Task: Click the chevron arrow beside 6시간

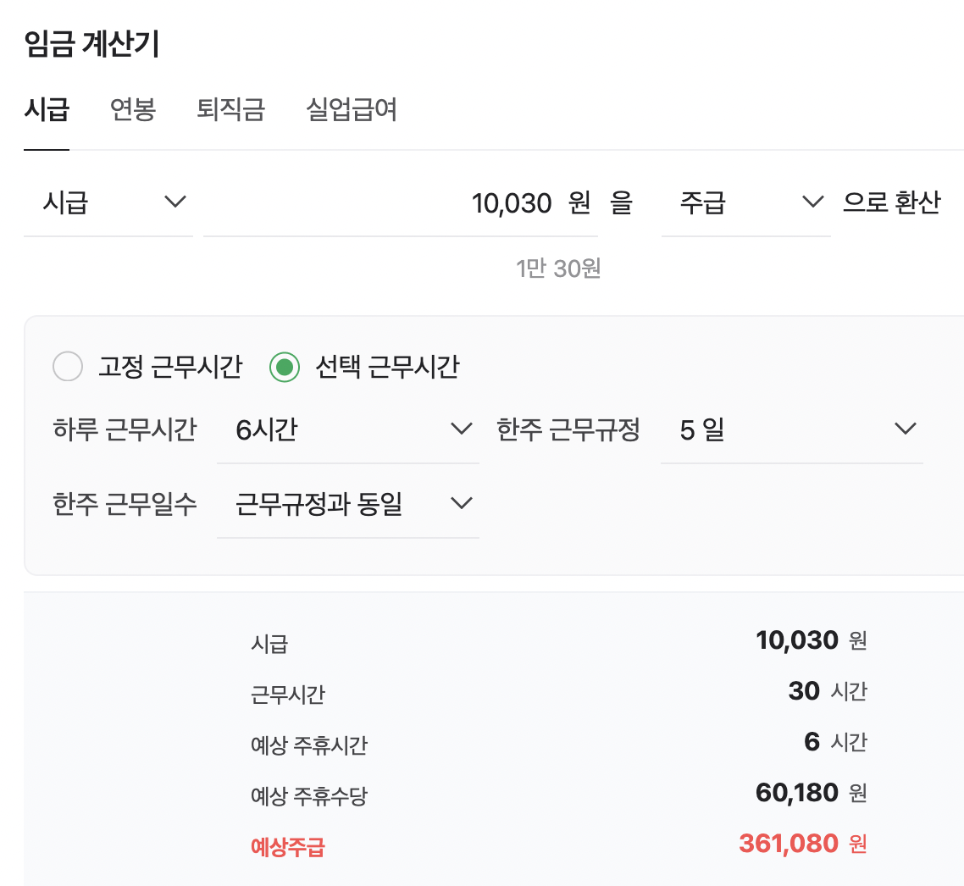Action: point(462,429)
